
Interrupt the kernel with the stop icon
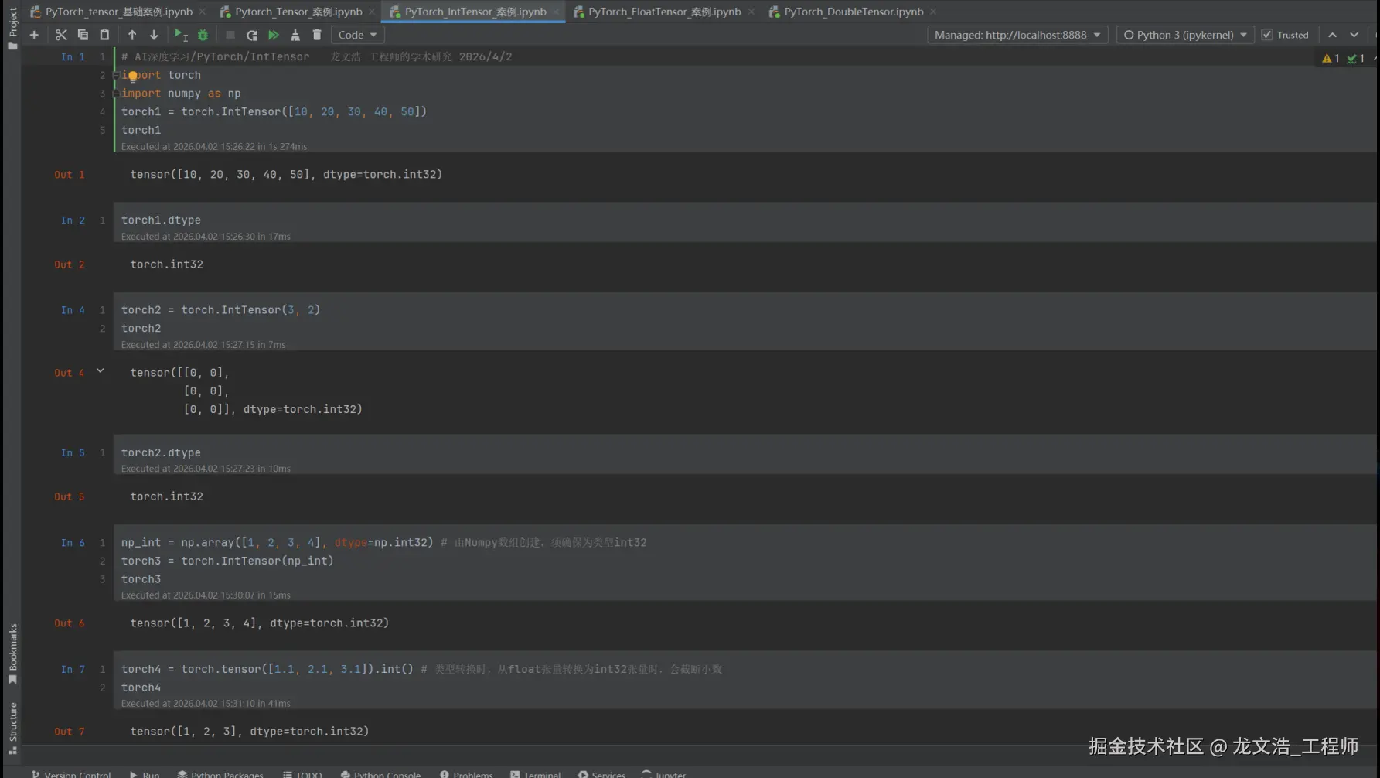click(230, 35)
